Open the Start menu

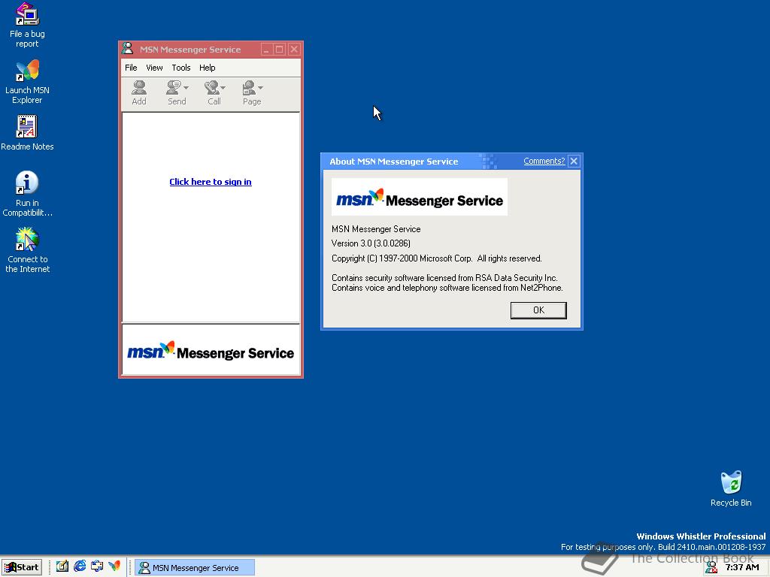22,567
